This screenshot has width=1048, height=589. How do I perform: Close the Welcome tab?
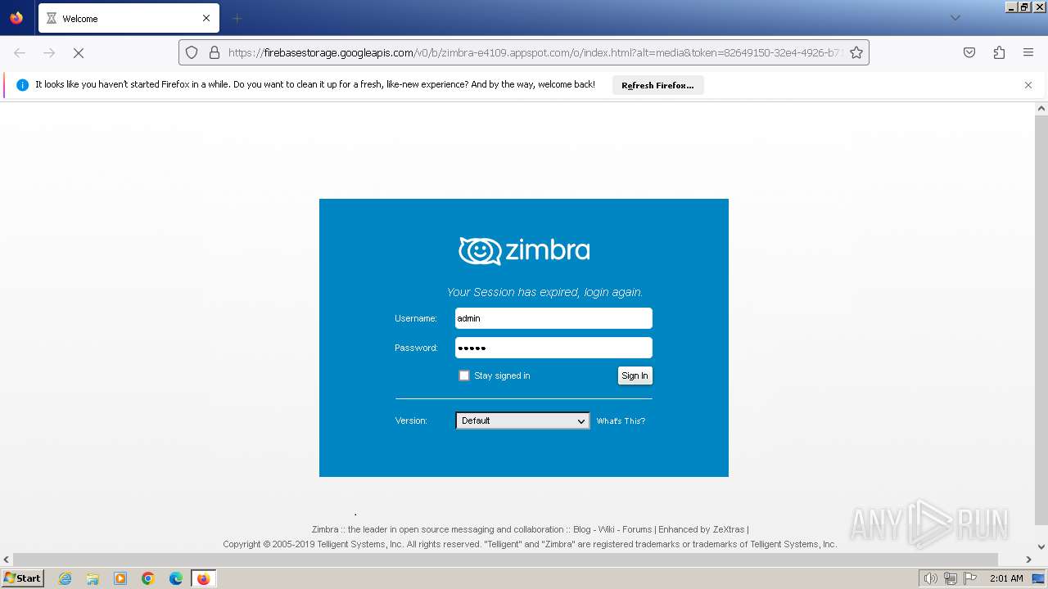pos(206,18)
